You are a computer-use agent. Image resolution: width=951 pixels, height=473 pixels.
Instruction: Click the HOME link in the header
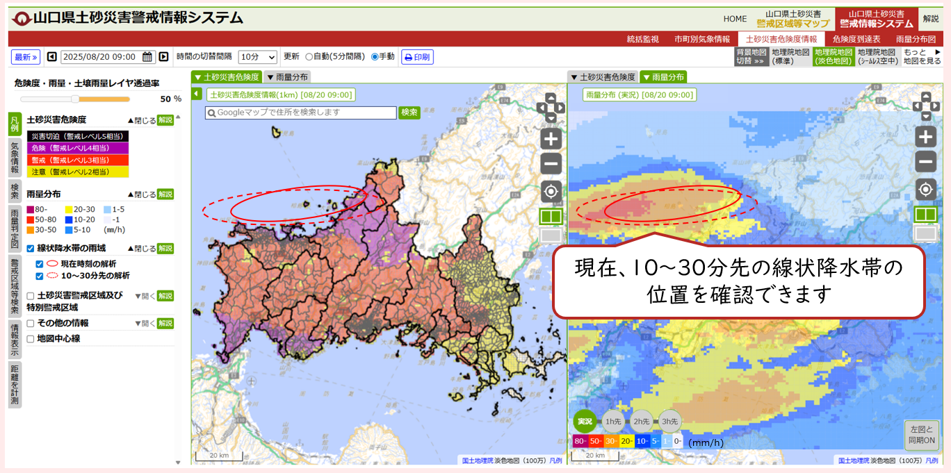tap(735, 19)
